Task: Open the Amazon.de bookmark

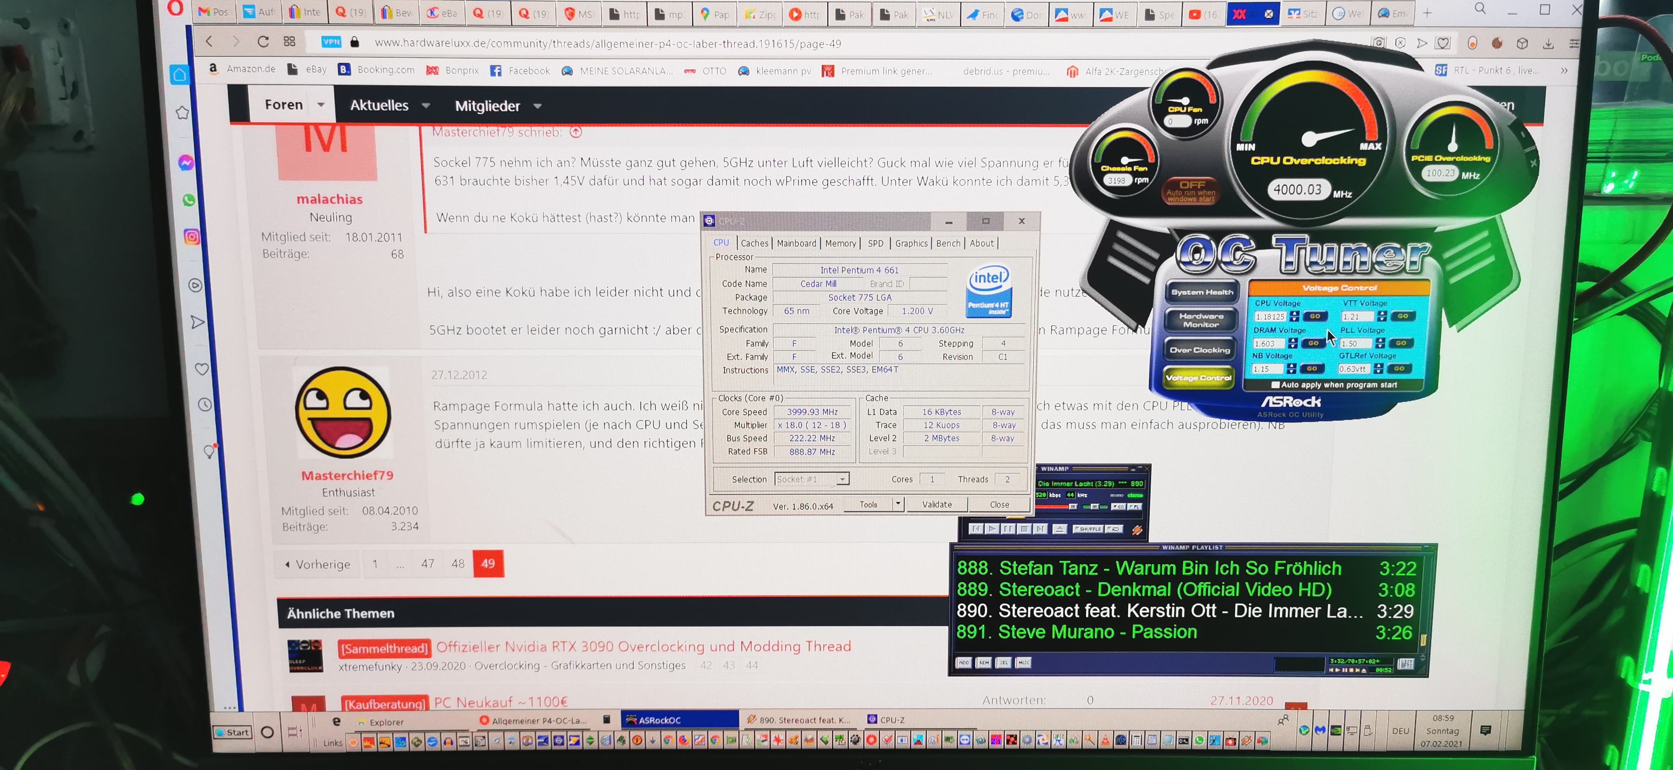Action: point(242,69)
